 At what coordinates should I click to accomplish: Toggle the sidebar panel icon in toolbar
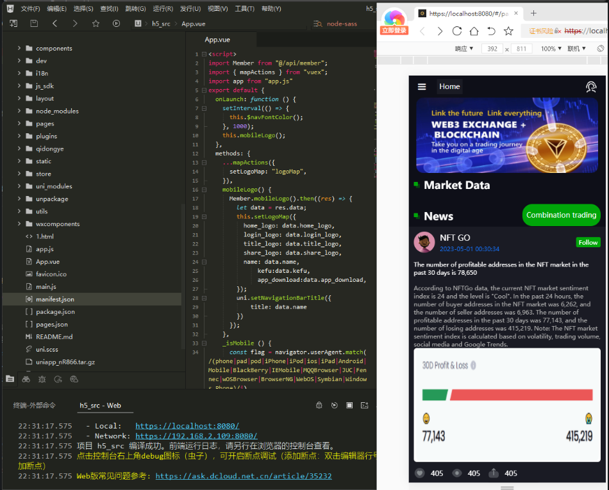click(13, 23)
